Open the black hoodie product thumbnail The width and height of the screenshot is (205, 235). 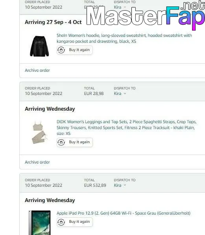[39, 46]
